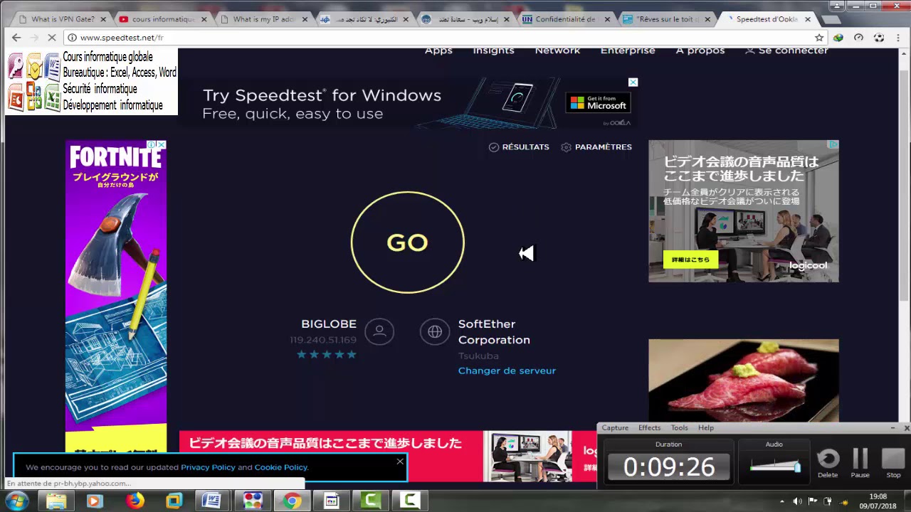Open the À propos navigation item
This screenshot has width=911, height=512.
point(700,50)
